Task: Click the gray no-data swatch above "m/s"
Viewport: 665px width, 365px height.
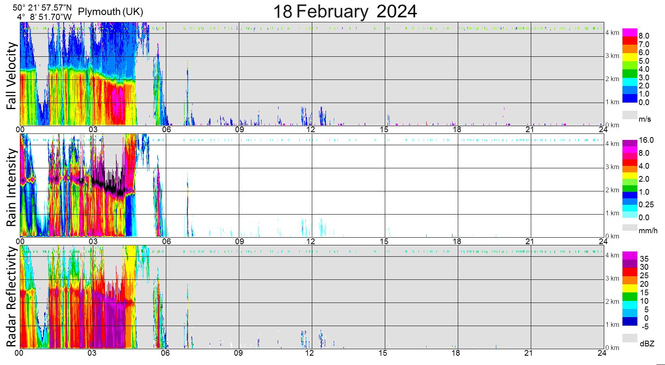Action: pos(630,115)
